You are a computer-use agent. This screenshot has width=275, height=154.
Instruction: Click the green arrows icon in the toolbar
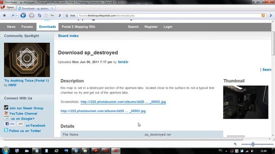click(x=52, y=15)
